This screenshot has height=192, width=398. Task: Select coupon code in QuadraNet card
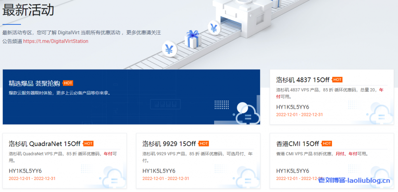tap(25, 171)
